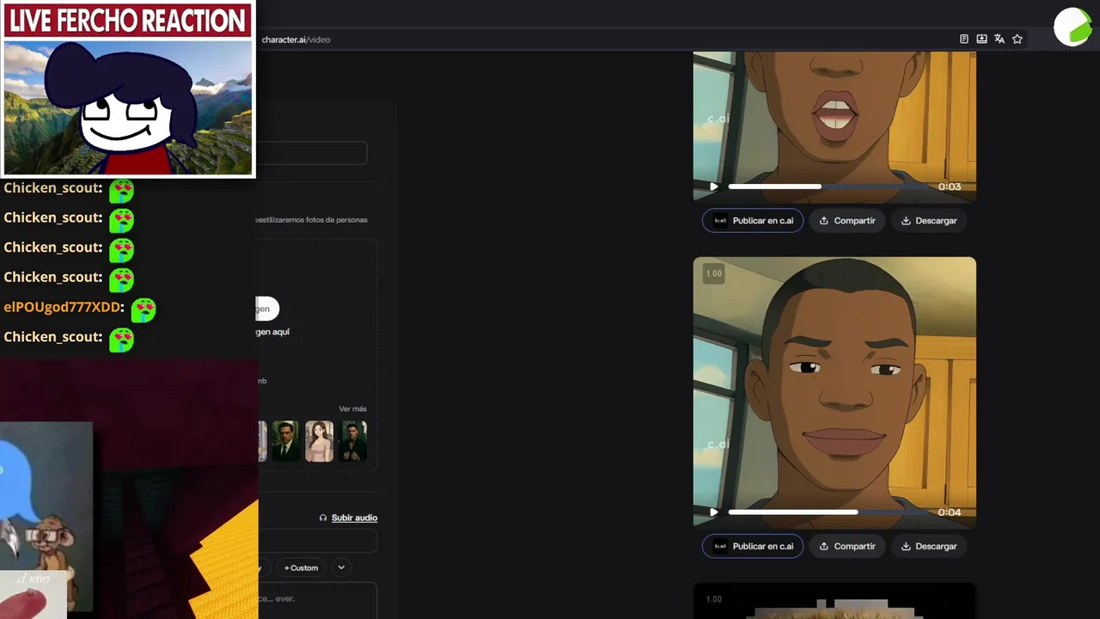This screenshot has width=1100, height=619.
Task: Click the green profile icon top right
Action: (1072, 27)
